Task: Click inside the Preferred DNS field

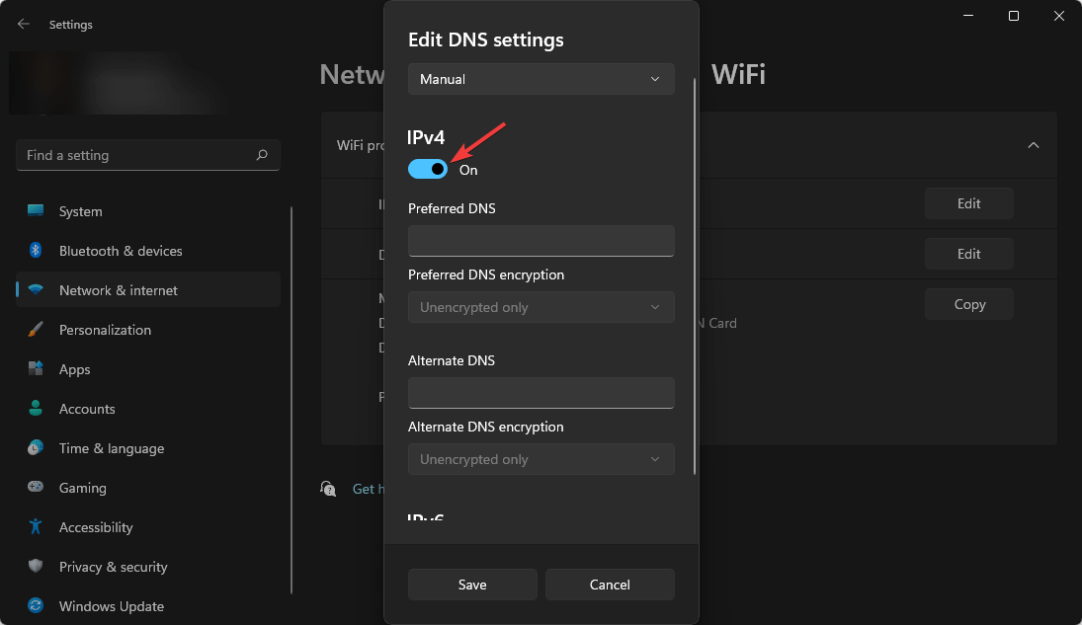Action: [541, 241]
